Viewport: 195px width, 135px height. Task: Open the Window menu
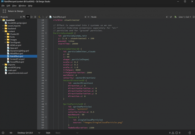coord(22,5)
